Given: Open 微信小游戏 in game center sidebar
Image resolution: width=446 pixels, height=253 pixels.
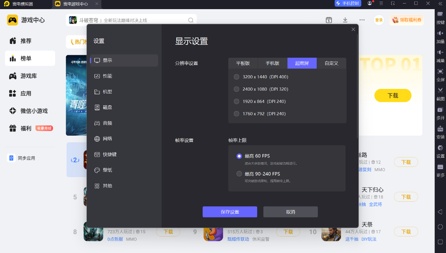Looking at the screenshot, I should [x=30, y=111].
